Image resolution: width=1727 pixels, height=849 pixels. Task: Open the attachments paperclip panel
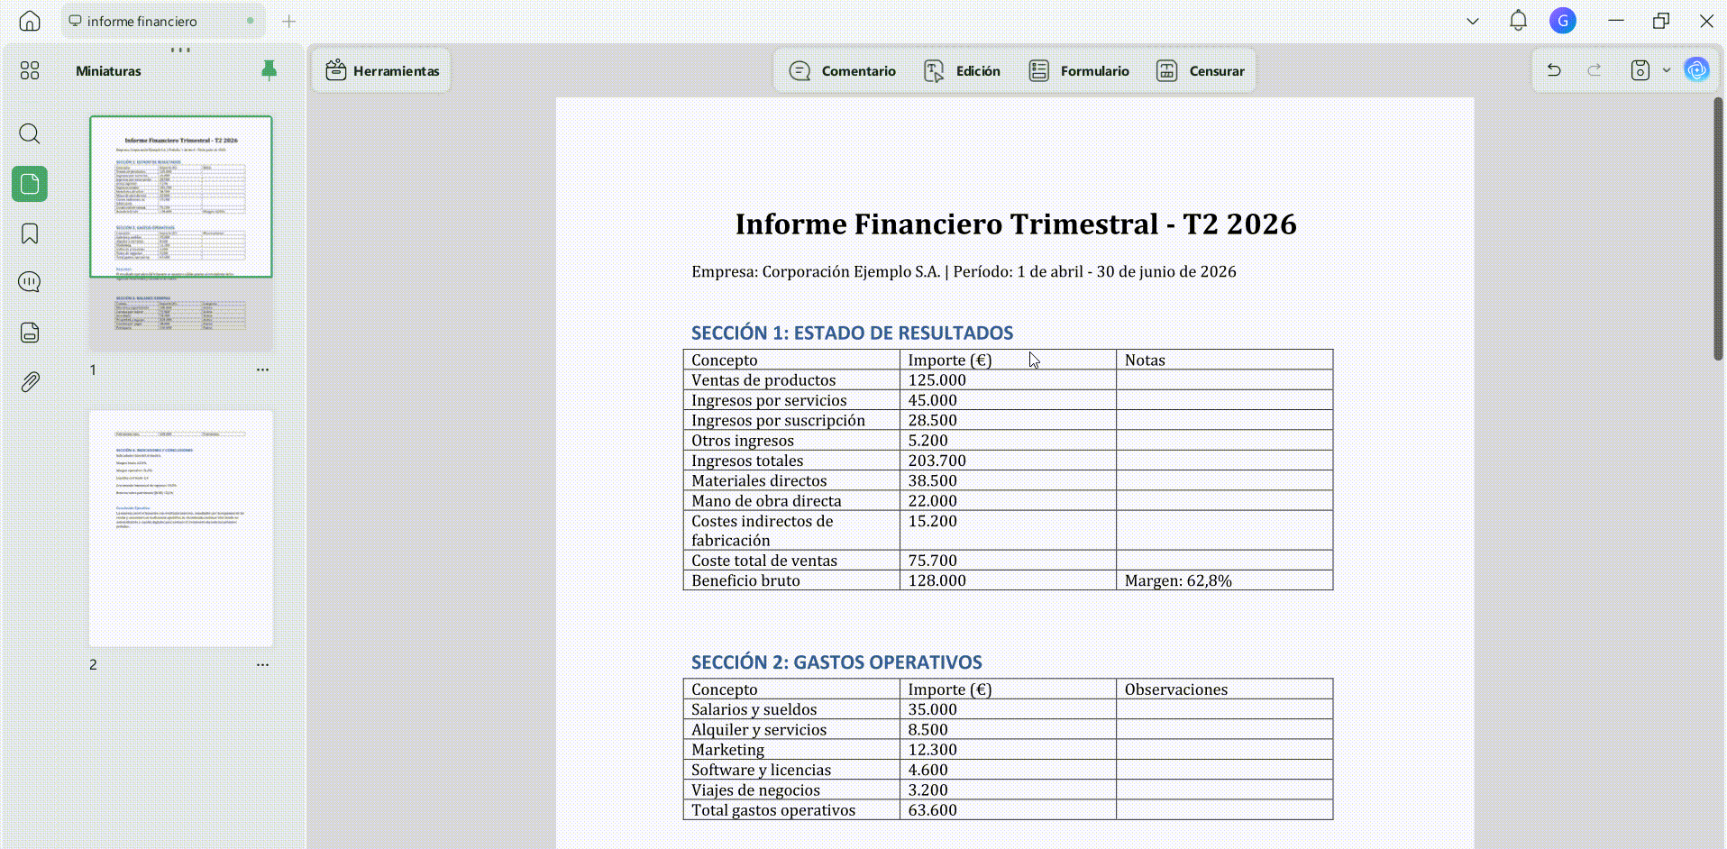30,382
